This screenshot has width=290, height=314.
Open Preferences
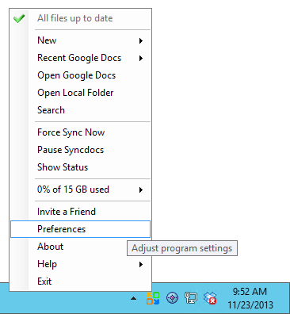coord(80,229)
